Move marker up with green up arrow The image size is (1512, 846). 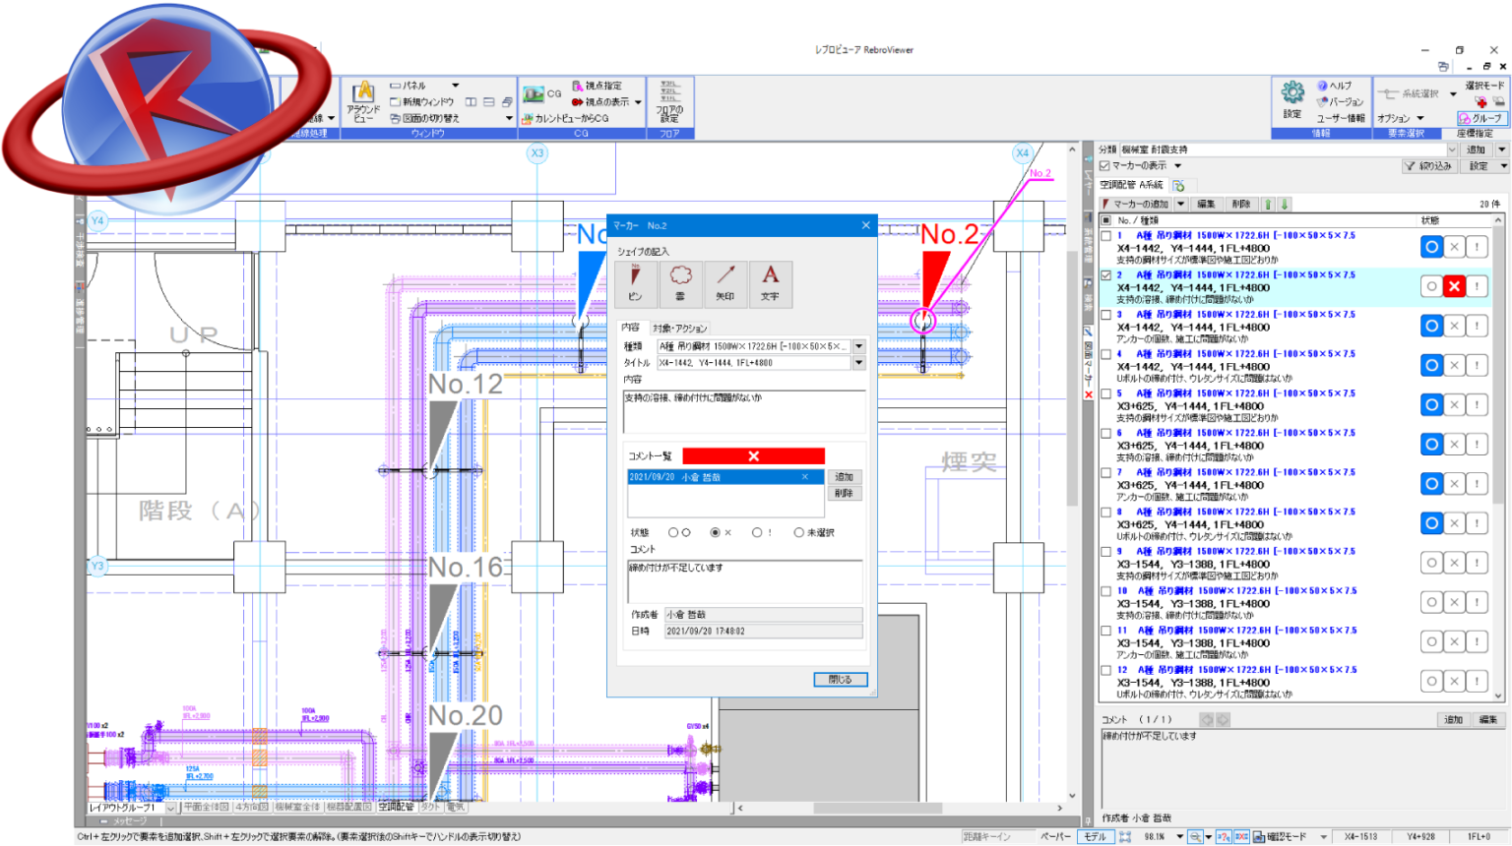click(x=1268, y=205)
